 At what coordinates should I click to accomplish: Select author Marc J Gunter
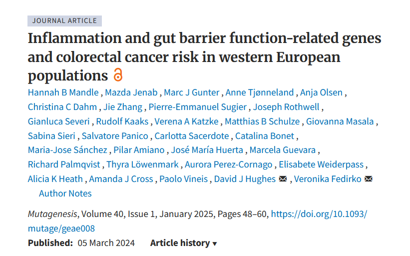pos(192,92)
